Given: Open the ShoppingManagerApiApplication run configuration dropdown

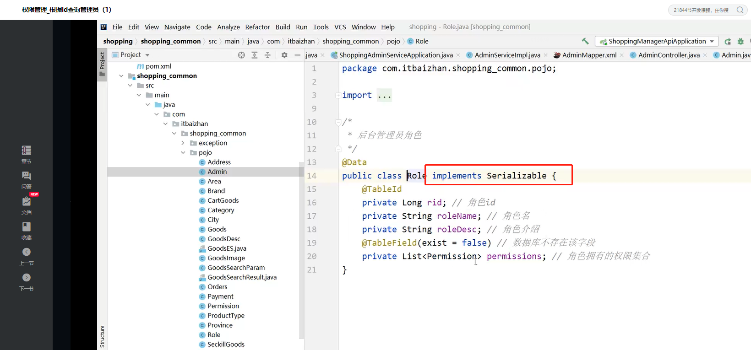Looking at the screenshot, I should [657, 41].
